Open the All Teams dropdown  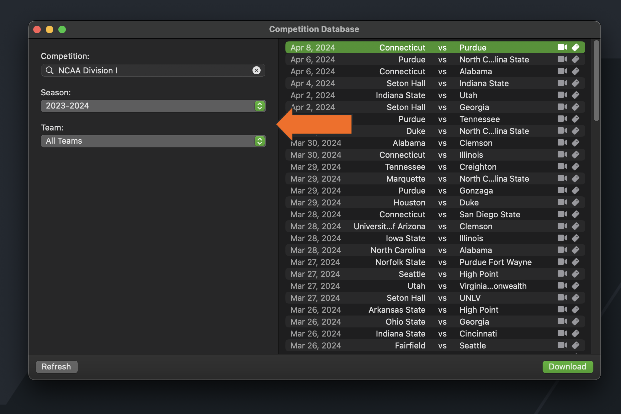click(153, 141)
